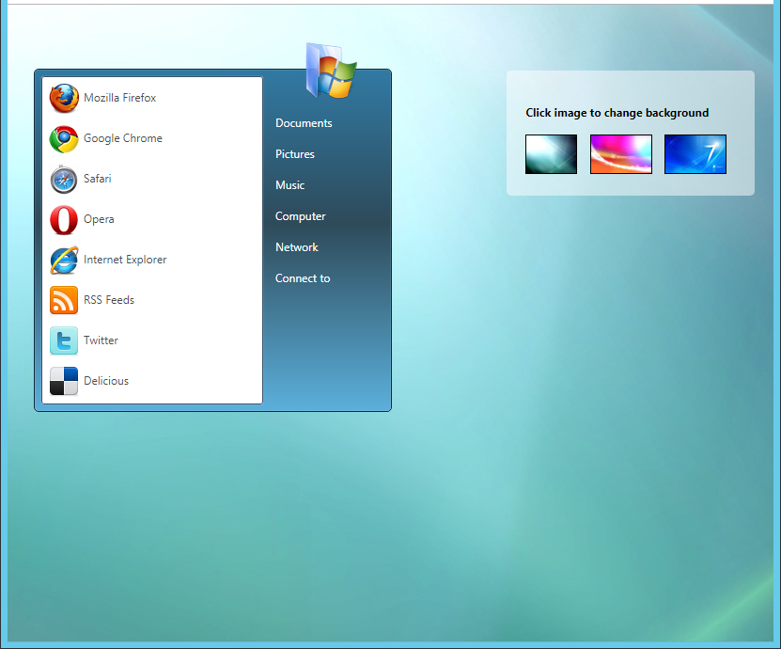Click the Internet Explorer icon

click(x=64, y=261)
